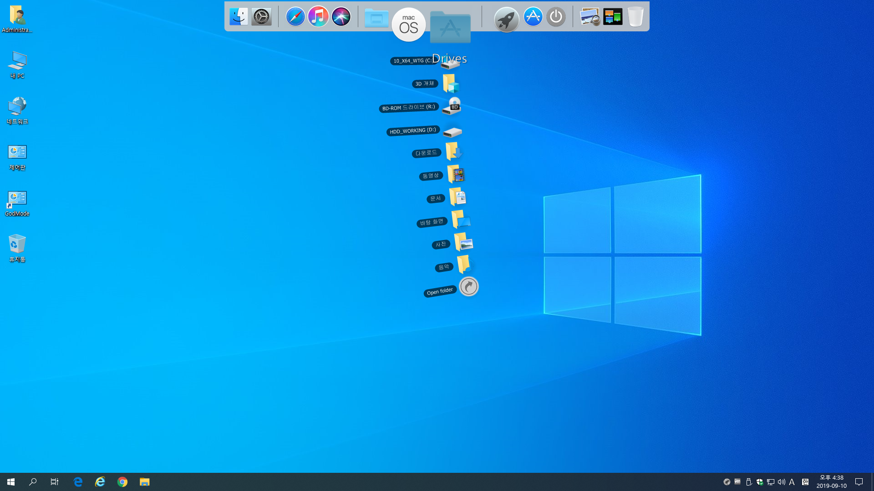This screenshot has height=491, width=874.
Task: Launch Siri icon in the dock
Action: pyautogui.click(x=341, y=17)
